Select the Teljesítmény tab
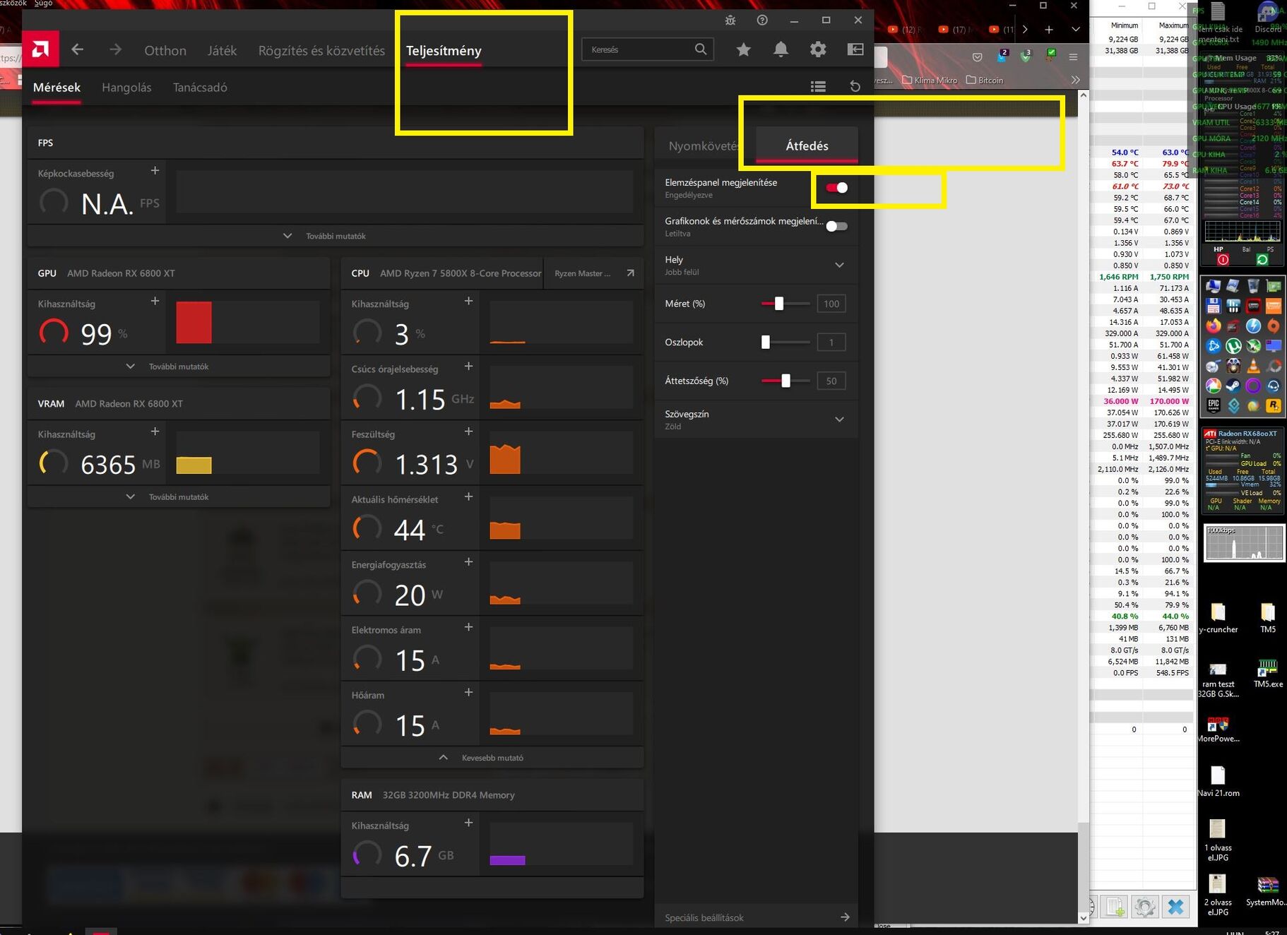Screen dimensions: 1287x935 click(x=444, y=51)
